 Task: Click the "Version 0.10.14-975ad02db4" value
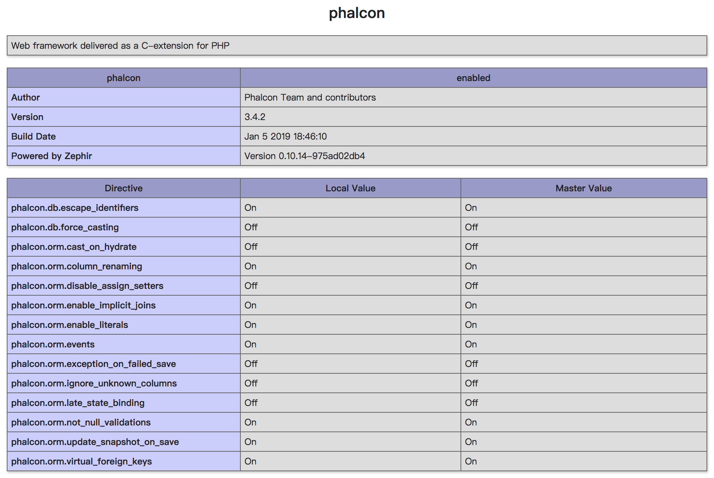tap(305, 156)
